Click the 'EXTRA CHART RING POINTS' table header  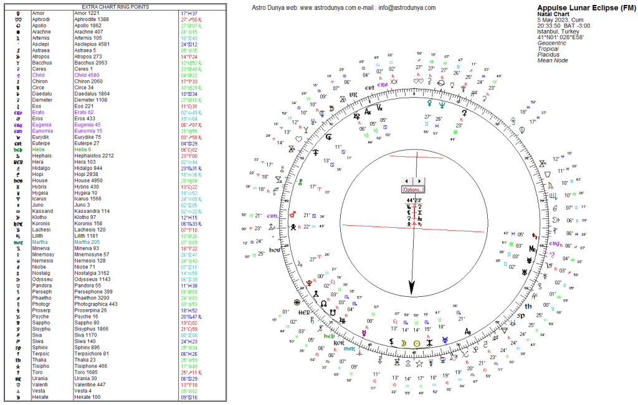point(115,7)
